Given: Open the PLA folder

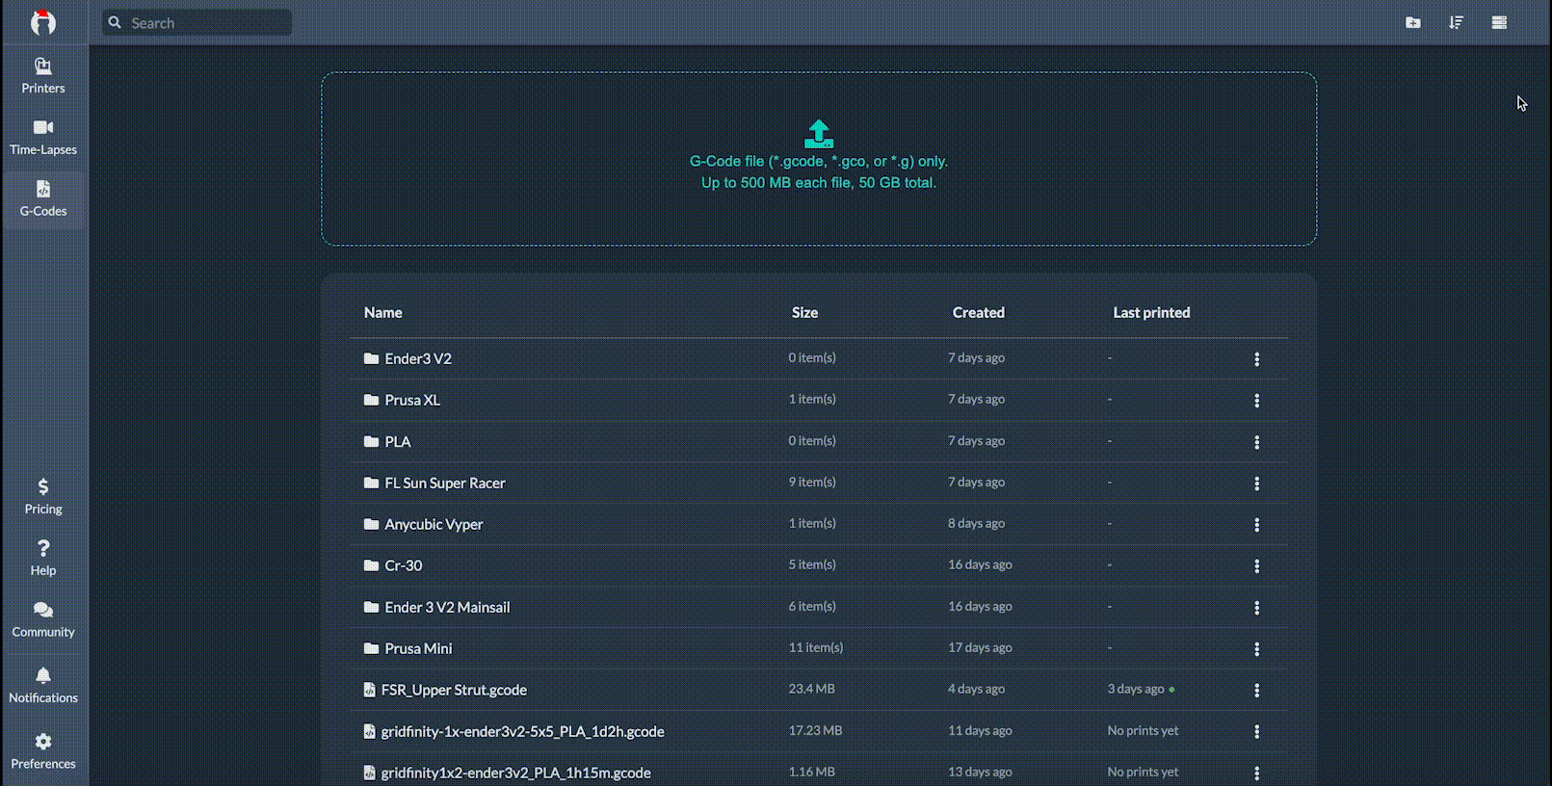Looking at the screenshot, I should pyautogui.click(x=398, y=441).
